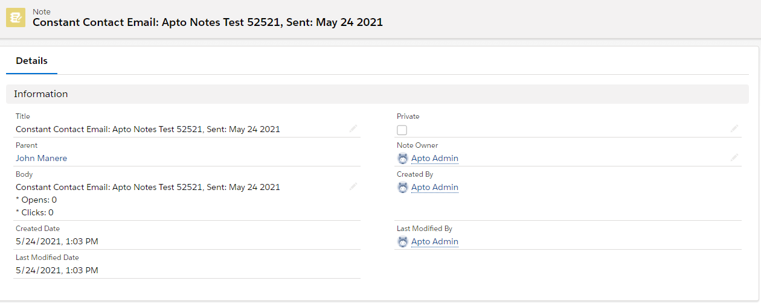The width and height of the screenshot is (761, 304).
Task: Click the Last Modified By avatar icon
Action: pyautogui.click(x=403, y=241)
